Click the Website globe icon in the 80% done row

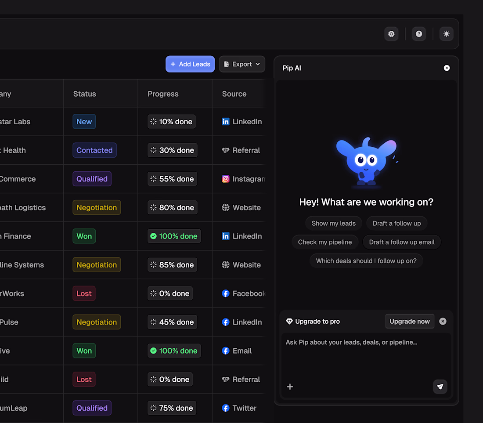(x=226, y=208)
